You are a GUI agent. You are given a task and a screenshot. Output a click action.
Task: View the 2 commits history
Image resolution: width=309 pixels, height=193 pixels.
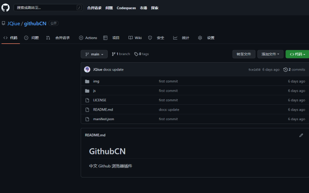pos(294,69)
